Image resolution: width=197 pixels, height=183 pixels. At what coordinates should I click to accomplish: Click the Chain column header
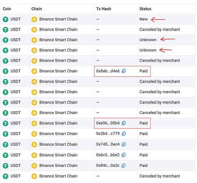point(36,9)
